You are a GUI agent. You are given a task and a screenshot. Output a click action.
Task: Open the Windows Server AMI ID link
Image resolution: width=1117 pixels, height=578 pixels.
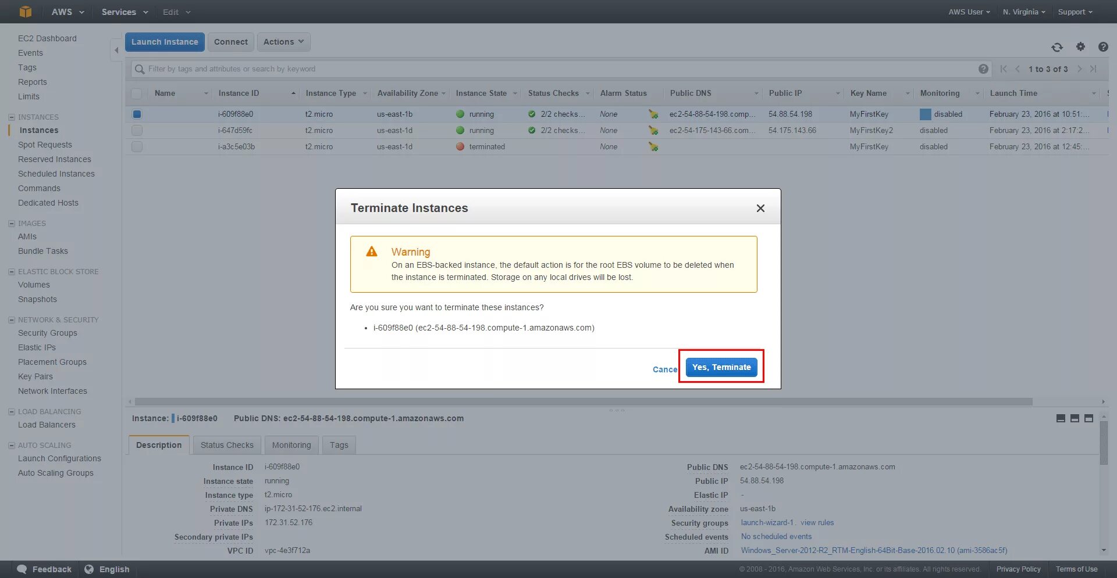tap(874, 551)
